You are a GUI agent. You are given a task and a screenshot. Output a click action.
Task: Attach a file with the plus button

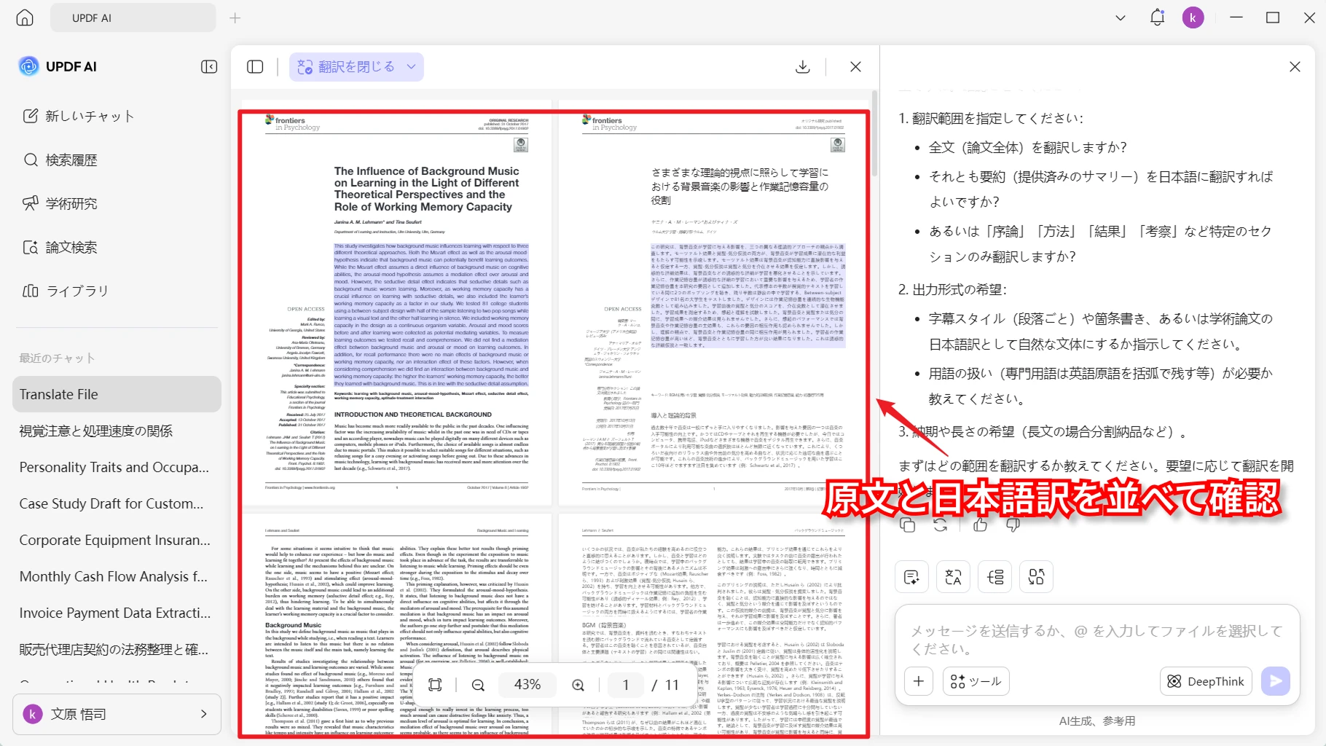click(919, 681)
